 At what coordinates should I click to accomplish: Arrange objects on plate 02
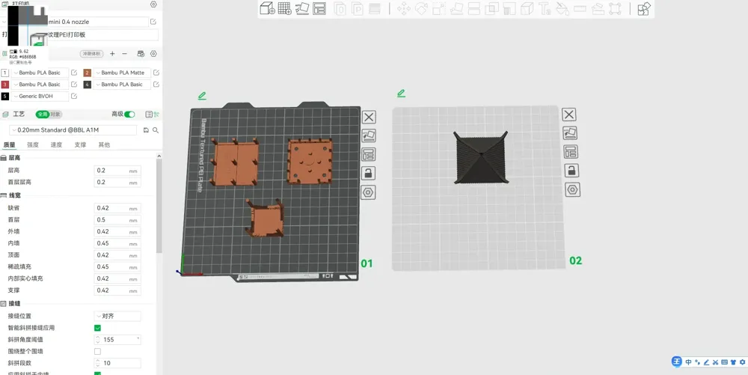(571, 152)
